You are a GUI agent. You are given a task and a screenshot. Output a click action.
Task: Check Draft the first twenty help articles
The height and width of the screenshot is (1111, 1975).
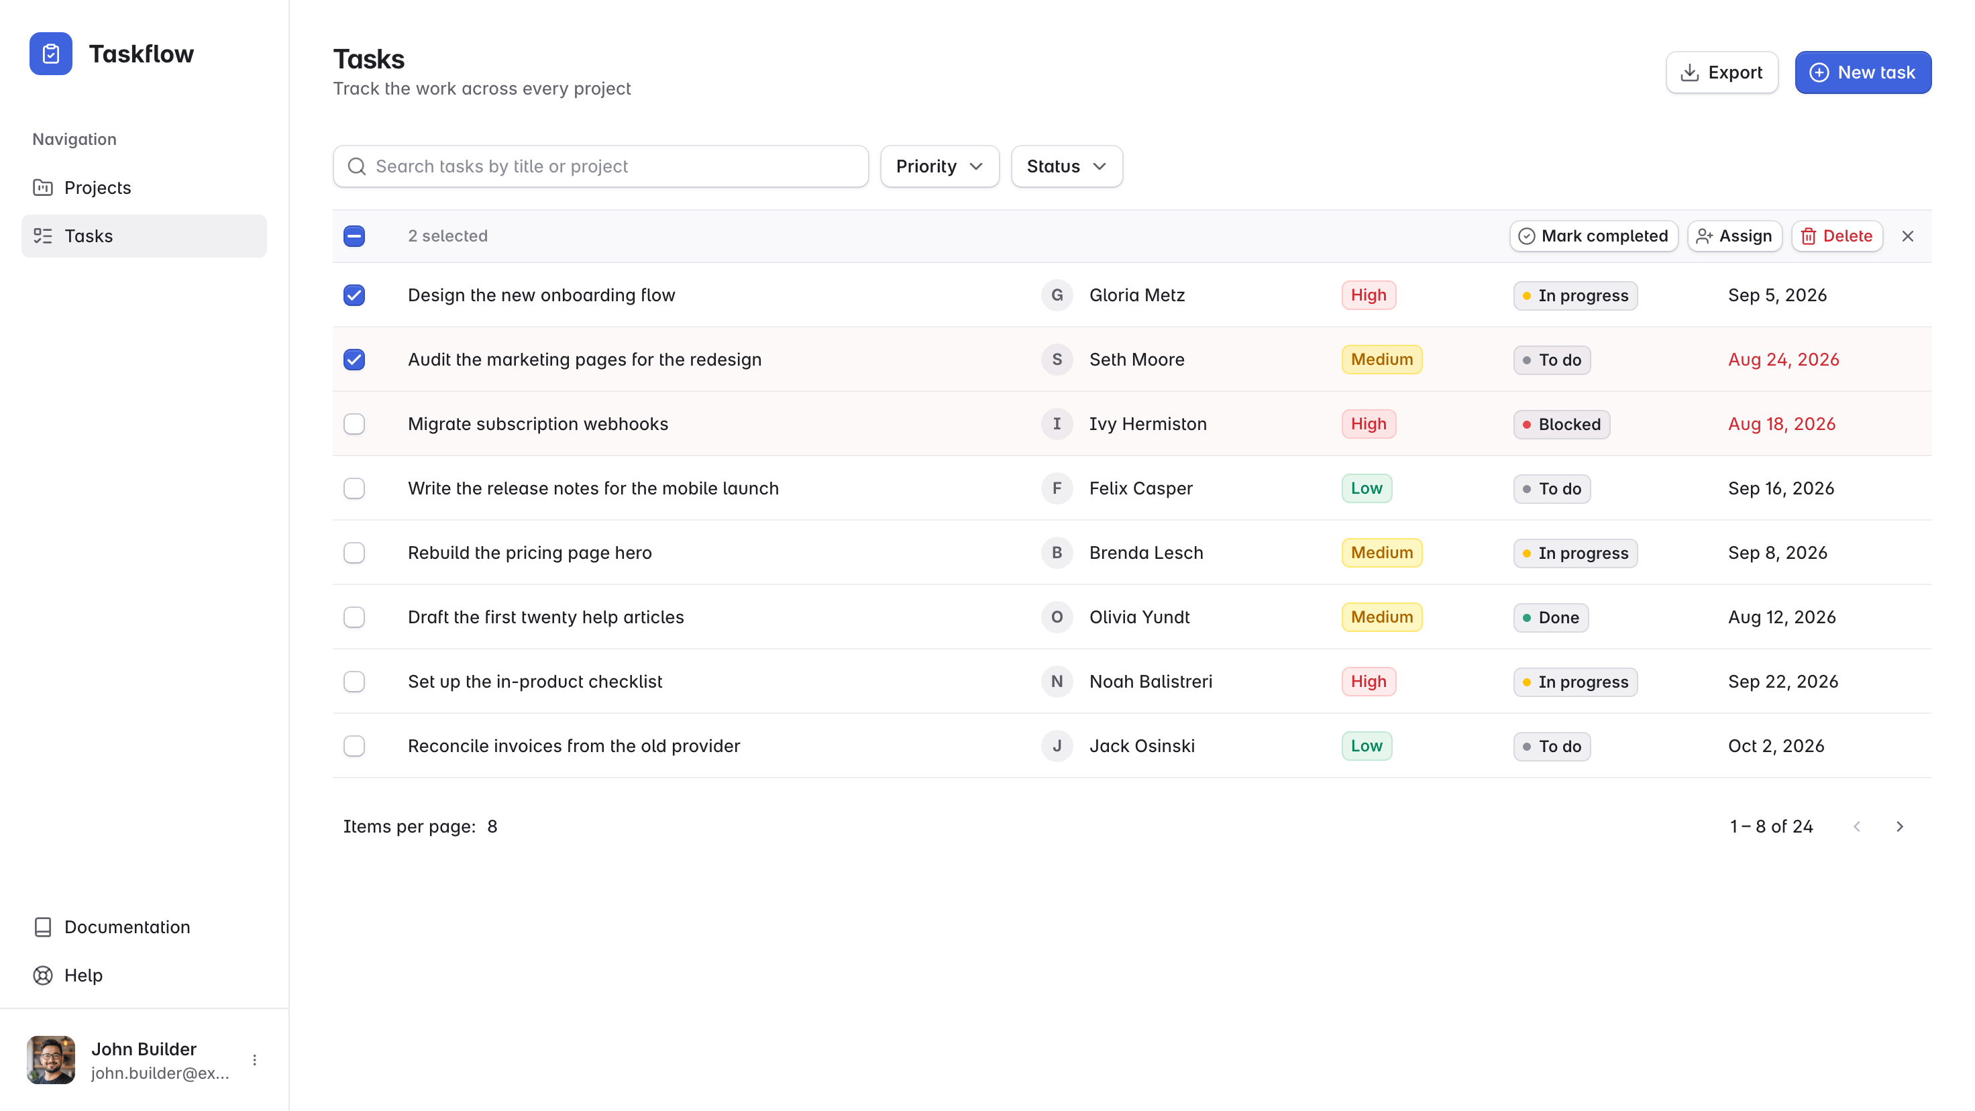[354, 617]
